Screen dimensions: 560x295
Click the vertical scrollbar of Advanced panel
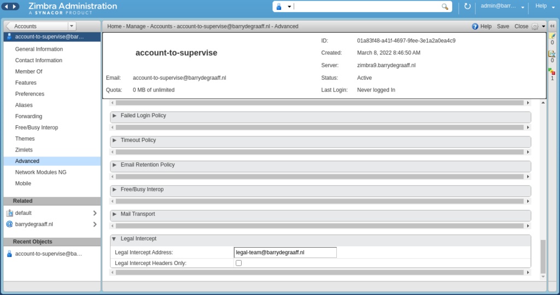tap(542, 256)
